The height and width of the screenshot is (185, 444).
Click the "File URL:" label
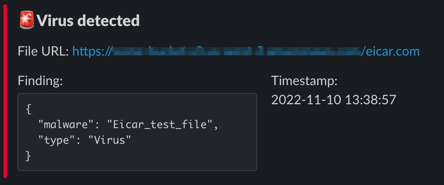pyautogui.click(x=43, y=52)
